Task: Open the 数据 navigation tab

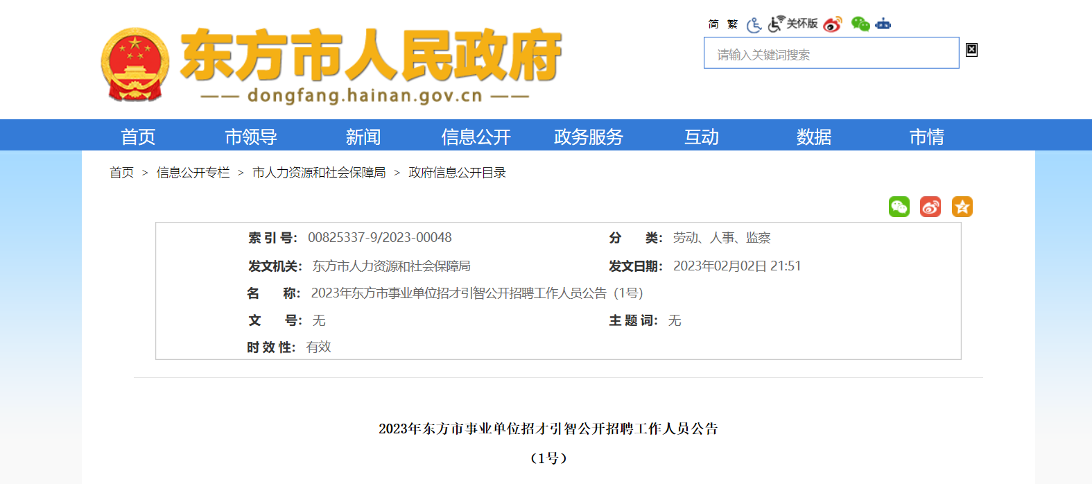Action: click(814, 137)
